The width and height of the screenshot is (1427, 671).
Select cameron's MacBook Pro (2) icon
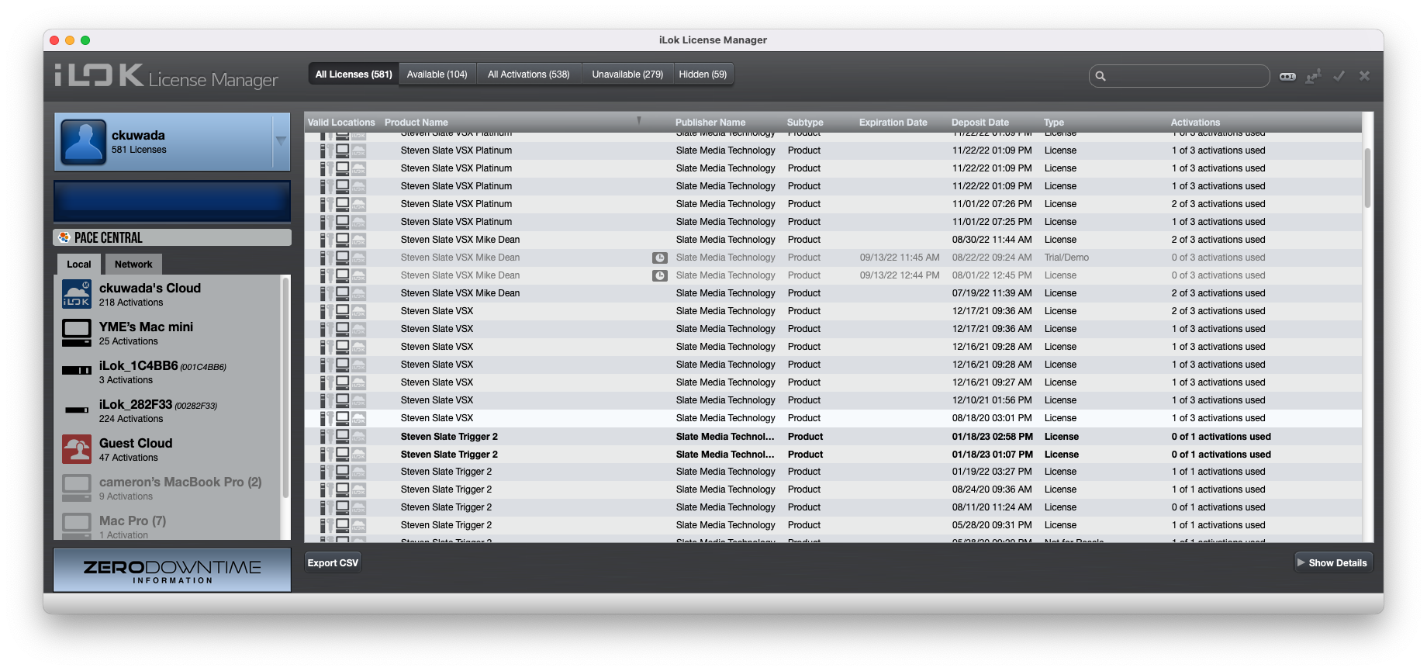pyautogui.click(x=77, y=488)
